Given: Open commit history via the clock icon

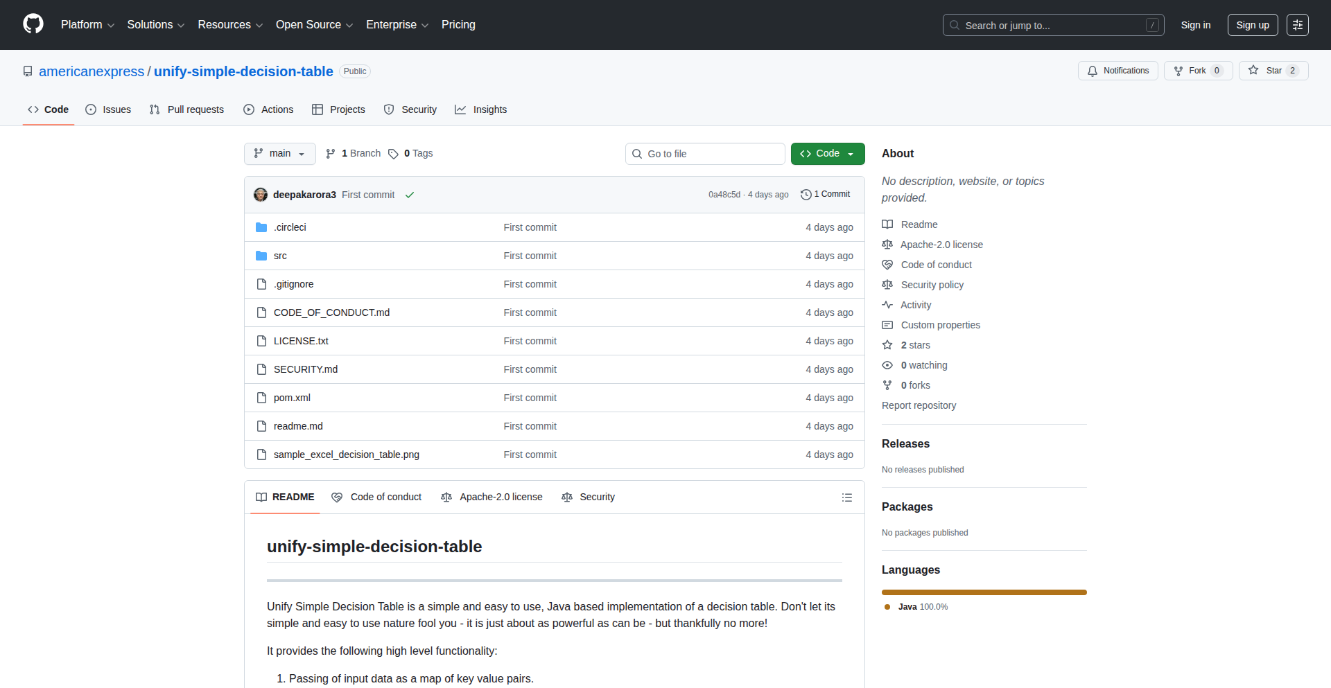Looking at the screenshot, I should (805, 195).
